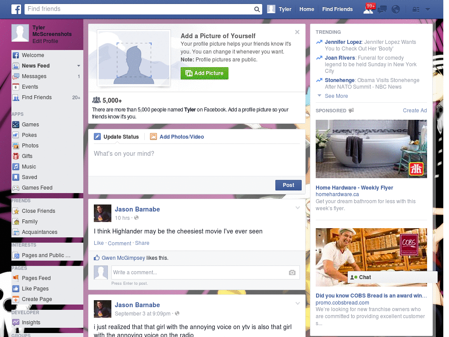This screenshot has width=449, height=337.
Task: Click the green Add Picture button
Action: click(x=204, y=73)
